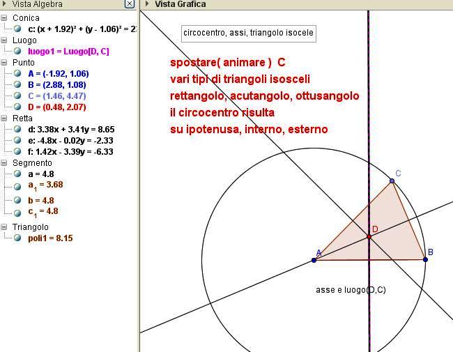
Task: Select poli1 = 8.15 entry
Action: pyautogui.click(x=50, y=238)
